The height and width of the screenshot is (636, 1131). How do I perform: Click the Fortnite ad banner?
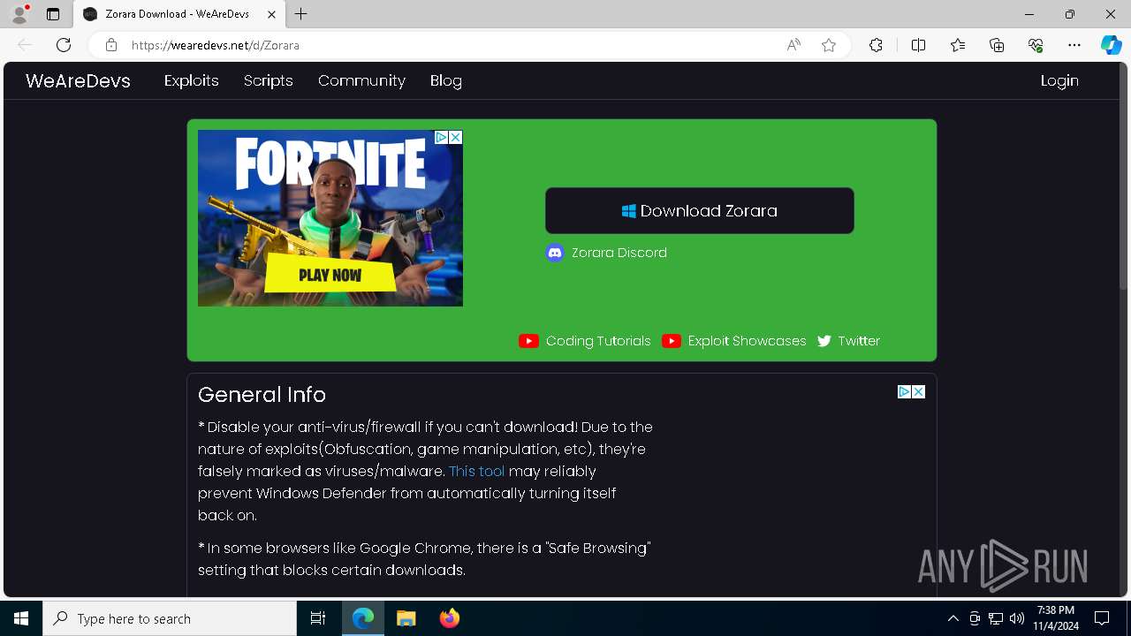tap(330, 218)
